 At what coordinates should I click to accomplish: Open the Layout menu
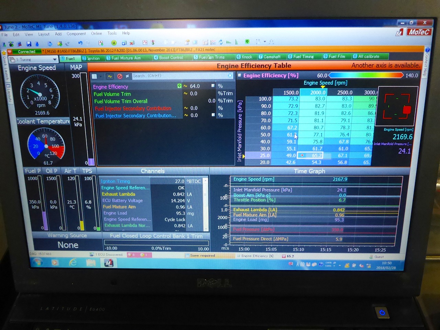coord(44,34)
